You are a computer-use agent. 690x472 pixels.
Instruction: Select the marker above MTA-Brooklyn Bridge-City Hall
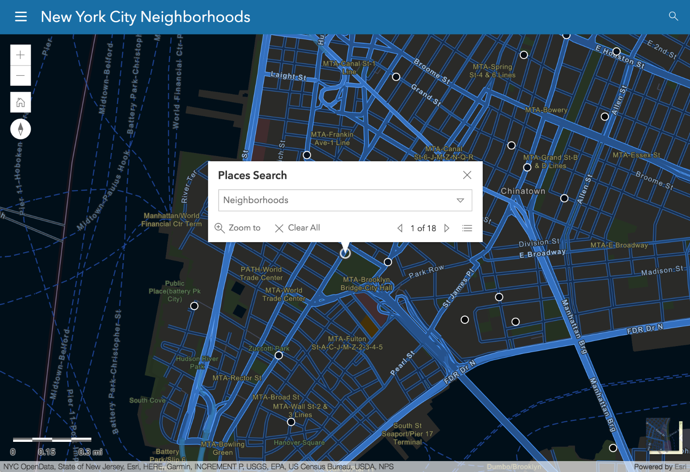(x=388, y=262)
